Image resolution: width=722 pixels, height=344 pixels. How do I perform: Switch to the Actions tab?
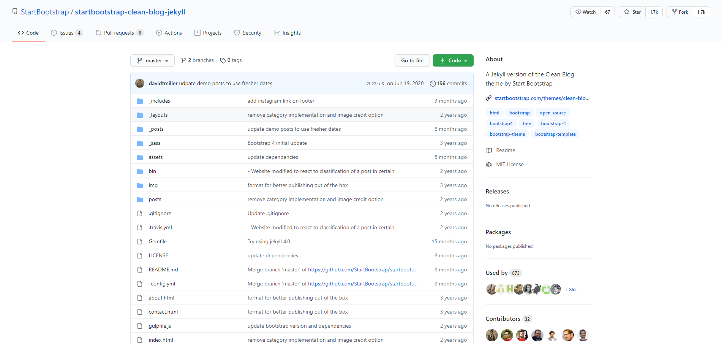[169, 33]
